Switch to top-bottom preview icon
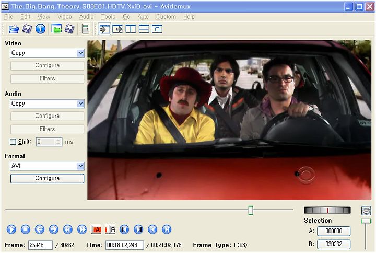Screen dimensions: 376x253 click(x=144, y=29)
